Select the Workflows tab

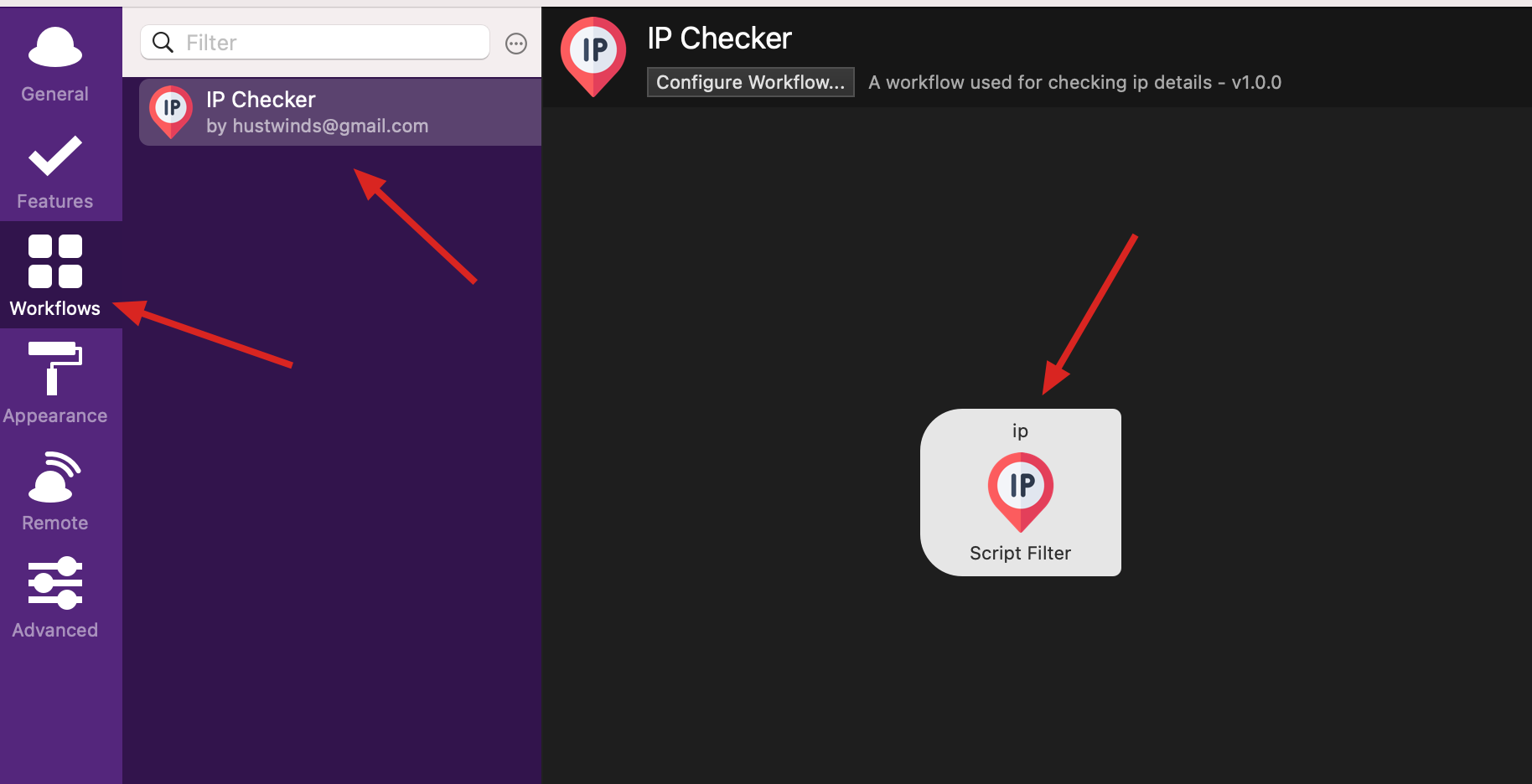(55, 276)
